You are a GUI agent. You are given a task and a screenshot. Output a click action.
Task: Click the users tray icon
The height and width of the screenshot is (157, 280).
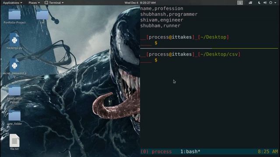coord(250,3)
